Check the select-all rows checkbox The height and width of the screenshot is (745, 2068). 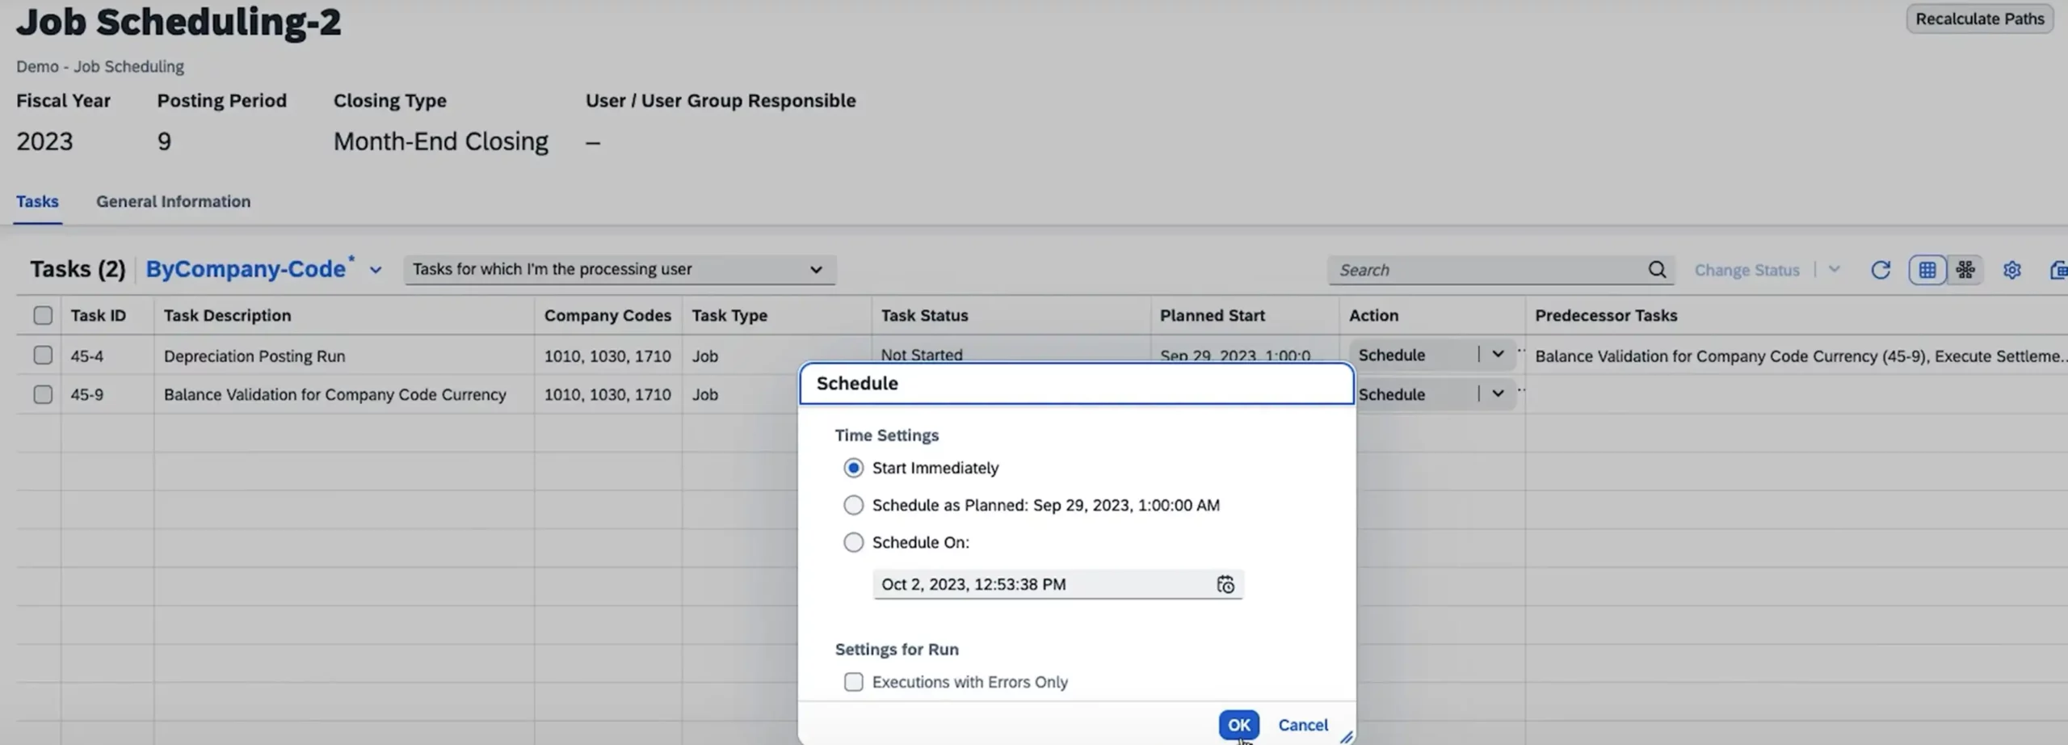(x=43, y=315)
